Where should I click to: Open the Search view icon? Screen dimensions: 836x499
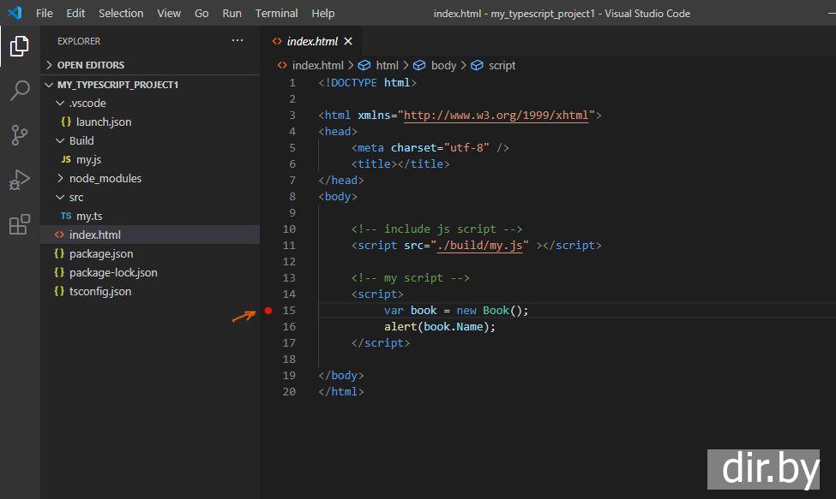tap(19, 91)
